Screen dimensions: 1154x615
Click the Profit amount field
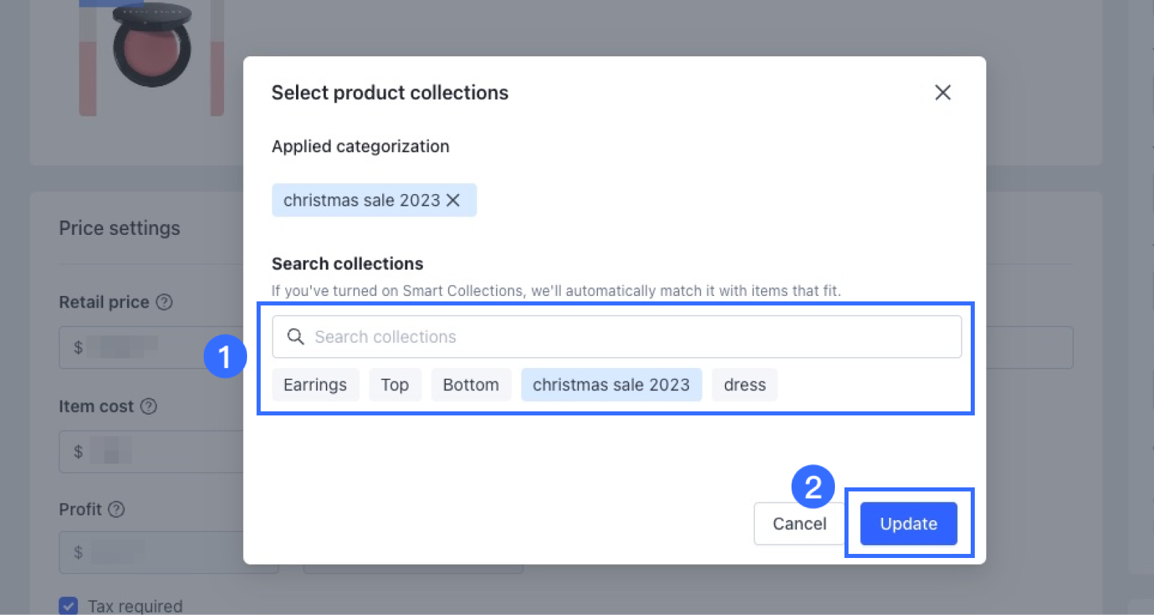pyautogui.click(x=151, y=553)
